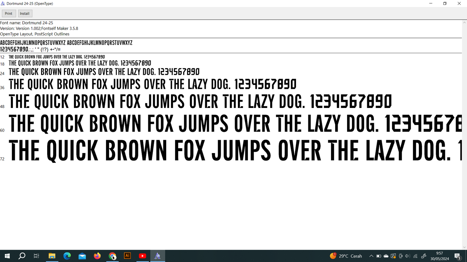This screenshot has width=467, height=262.
Task: Install the Dortmund 24-25 font
Action: point(25,14)
